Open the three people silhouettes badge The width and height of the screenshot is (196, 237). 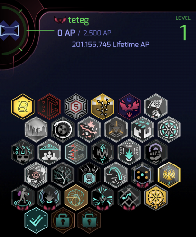coord(49,152)
